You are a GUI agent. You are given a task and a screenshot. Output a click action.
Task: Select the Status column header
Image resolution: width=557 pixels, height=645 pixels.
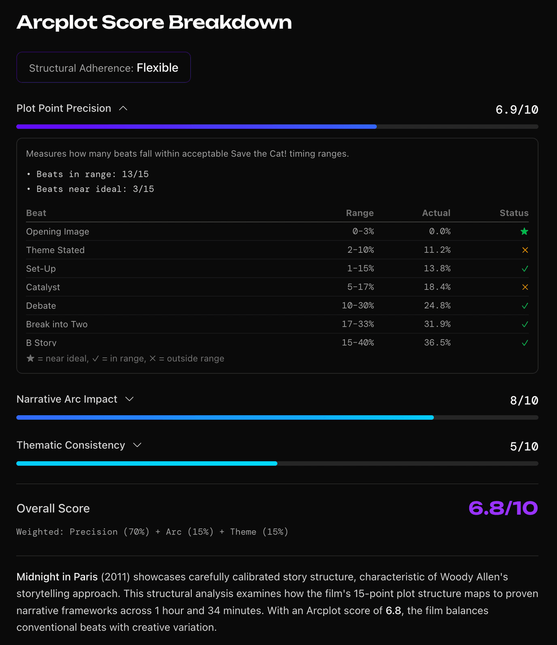pyautogui.click(x=514, y=213)
